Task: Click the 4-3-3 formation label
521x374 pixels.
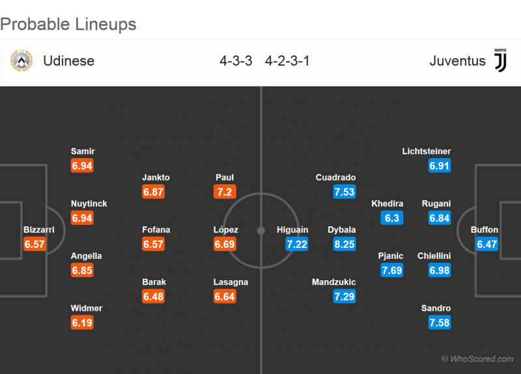Action: [236, 61]
